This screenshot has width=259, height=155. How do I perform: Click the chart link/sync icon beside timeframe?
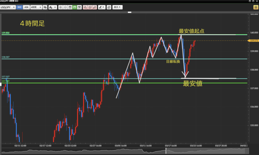[x=45, y=7]
